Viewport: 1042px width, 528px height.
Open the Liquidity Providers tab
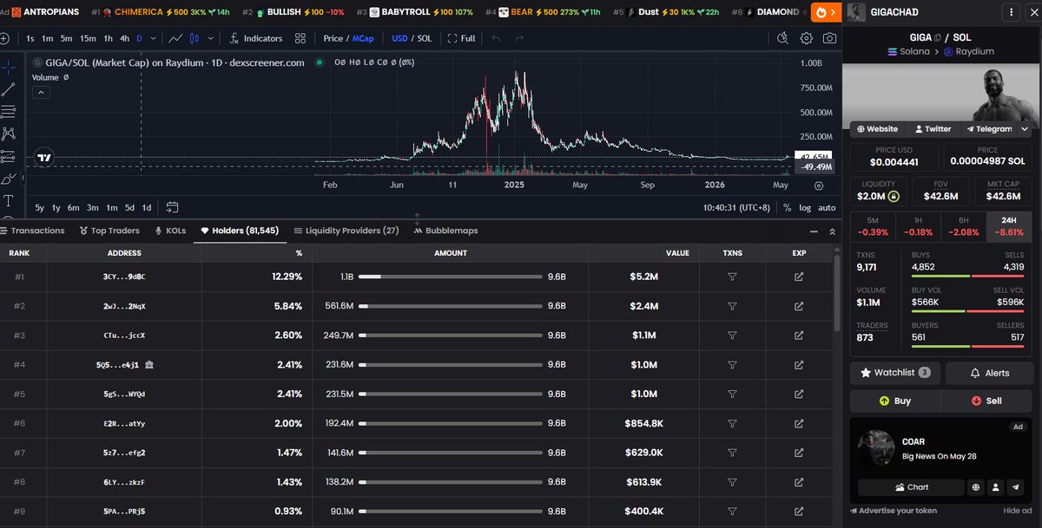346,231
